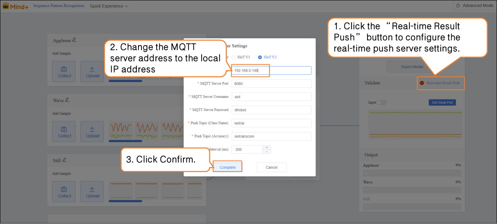This screenshot has height=224, width=497.
Task: Select the SIoT V1 radio button
Action: 233,57
